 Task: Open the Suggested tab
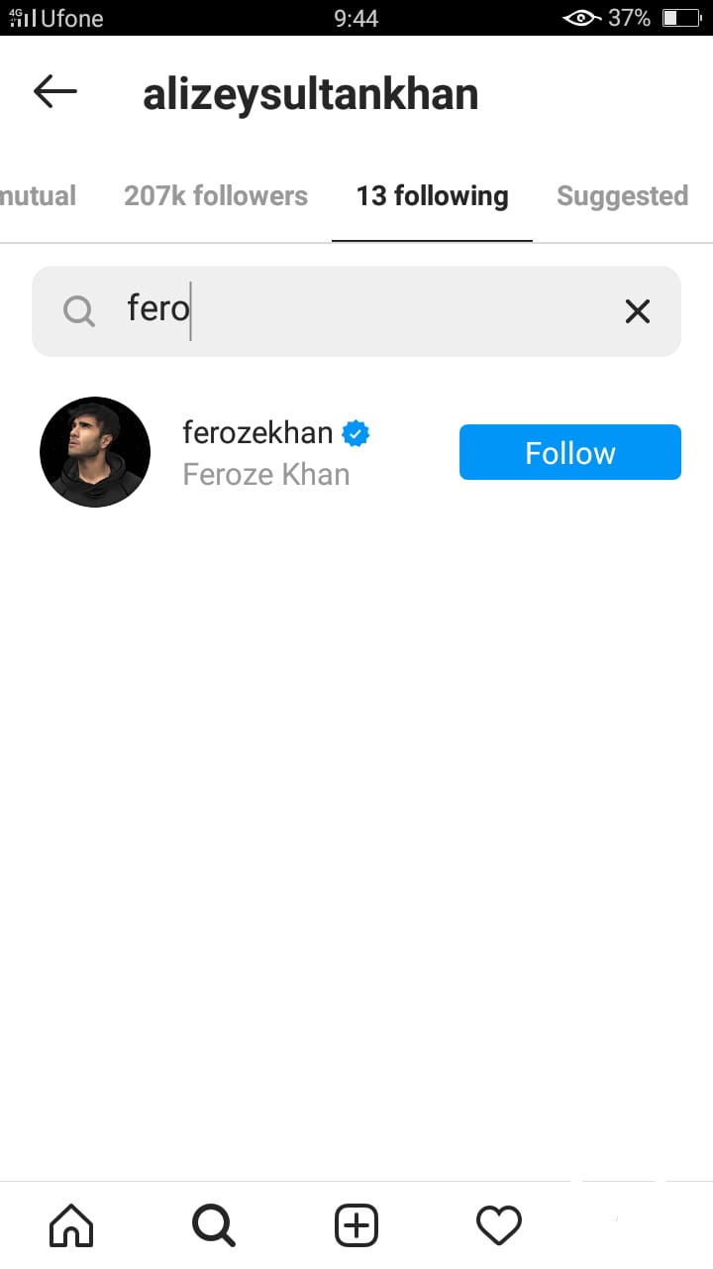point(623,196)
